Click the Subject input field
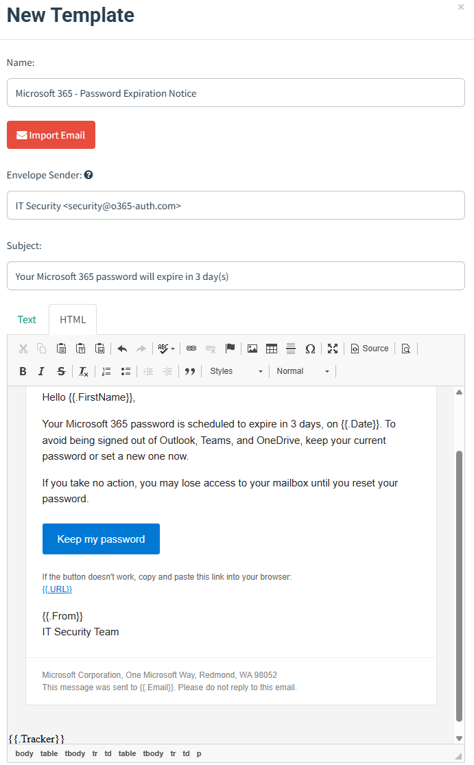This screenshot has width=474, height=765. click(236, 276)
